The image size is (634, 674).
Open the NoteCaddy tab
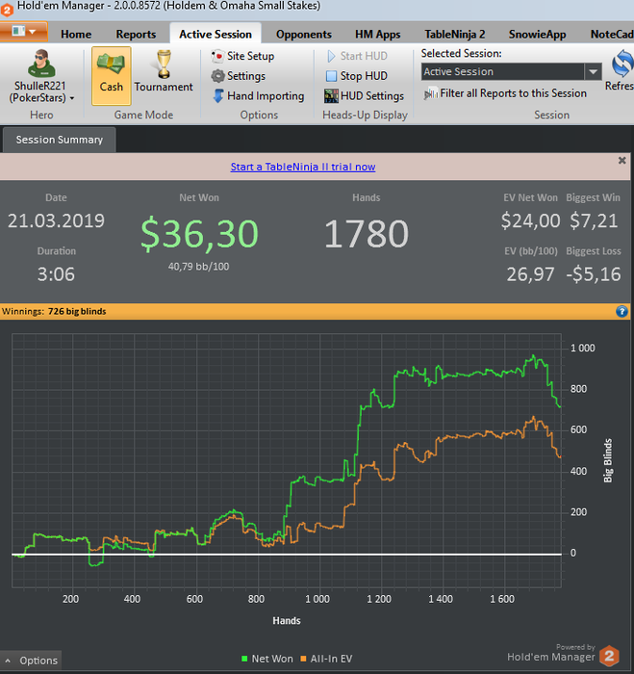pyautogui.click(x=611, y=34)
